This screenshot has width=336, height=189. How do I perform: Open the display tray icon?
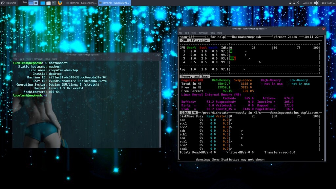point(294,3)
